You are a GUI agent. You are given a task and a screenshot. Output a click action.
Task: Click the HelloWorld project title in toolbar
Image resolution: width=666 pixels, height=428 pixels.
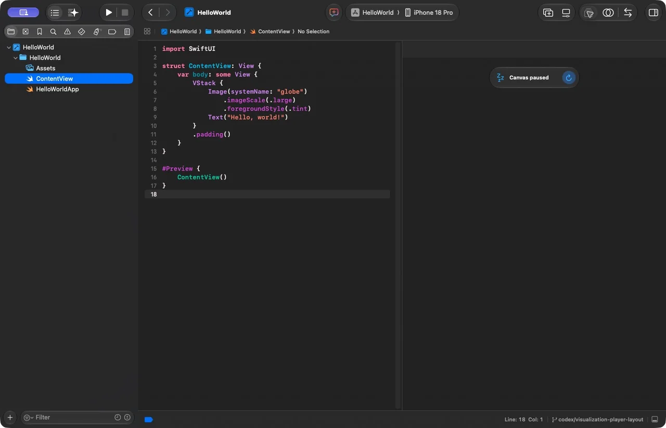[214, 12]
